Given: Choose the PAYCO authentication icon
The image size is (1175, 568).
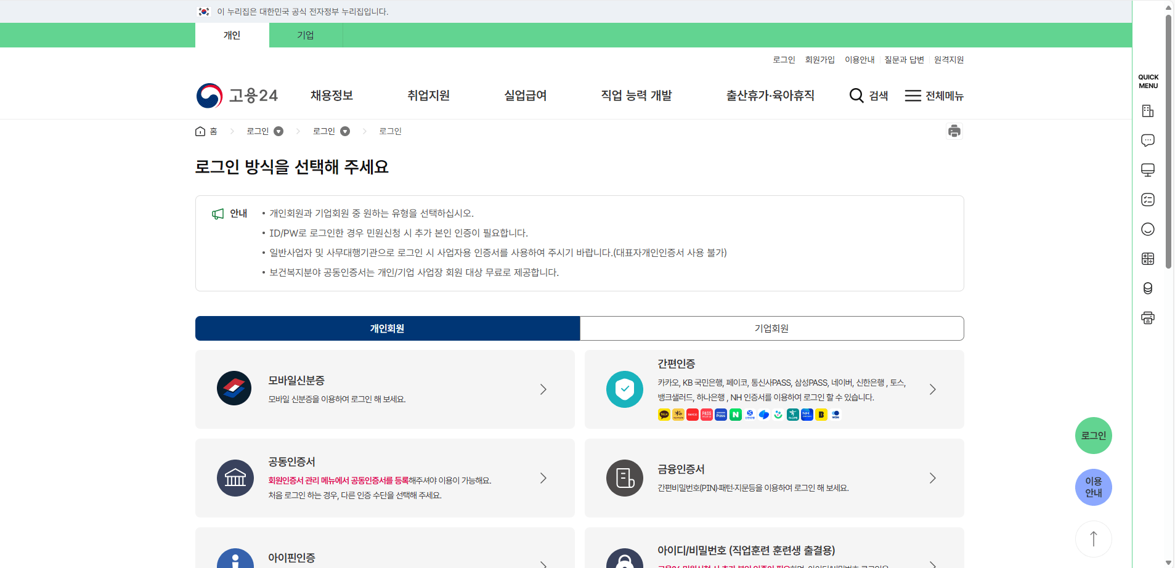Looking at the screenshot, I should pos(693,414).
